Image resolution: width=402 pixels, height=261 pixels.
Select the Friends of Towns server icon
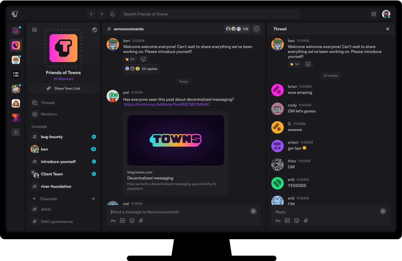16,45
